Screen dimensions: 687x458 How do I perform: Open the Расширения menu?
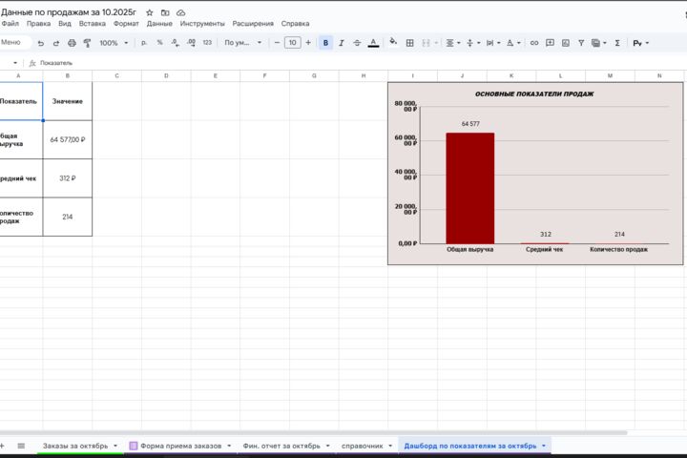253,24
